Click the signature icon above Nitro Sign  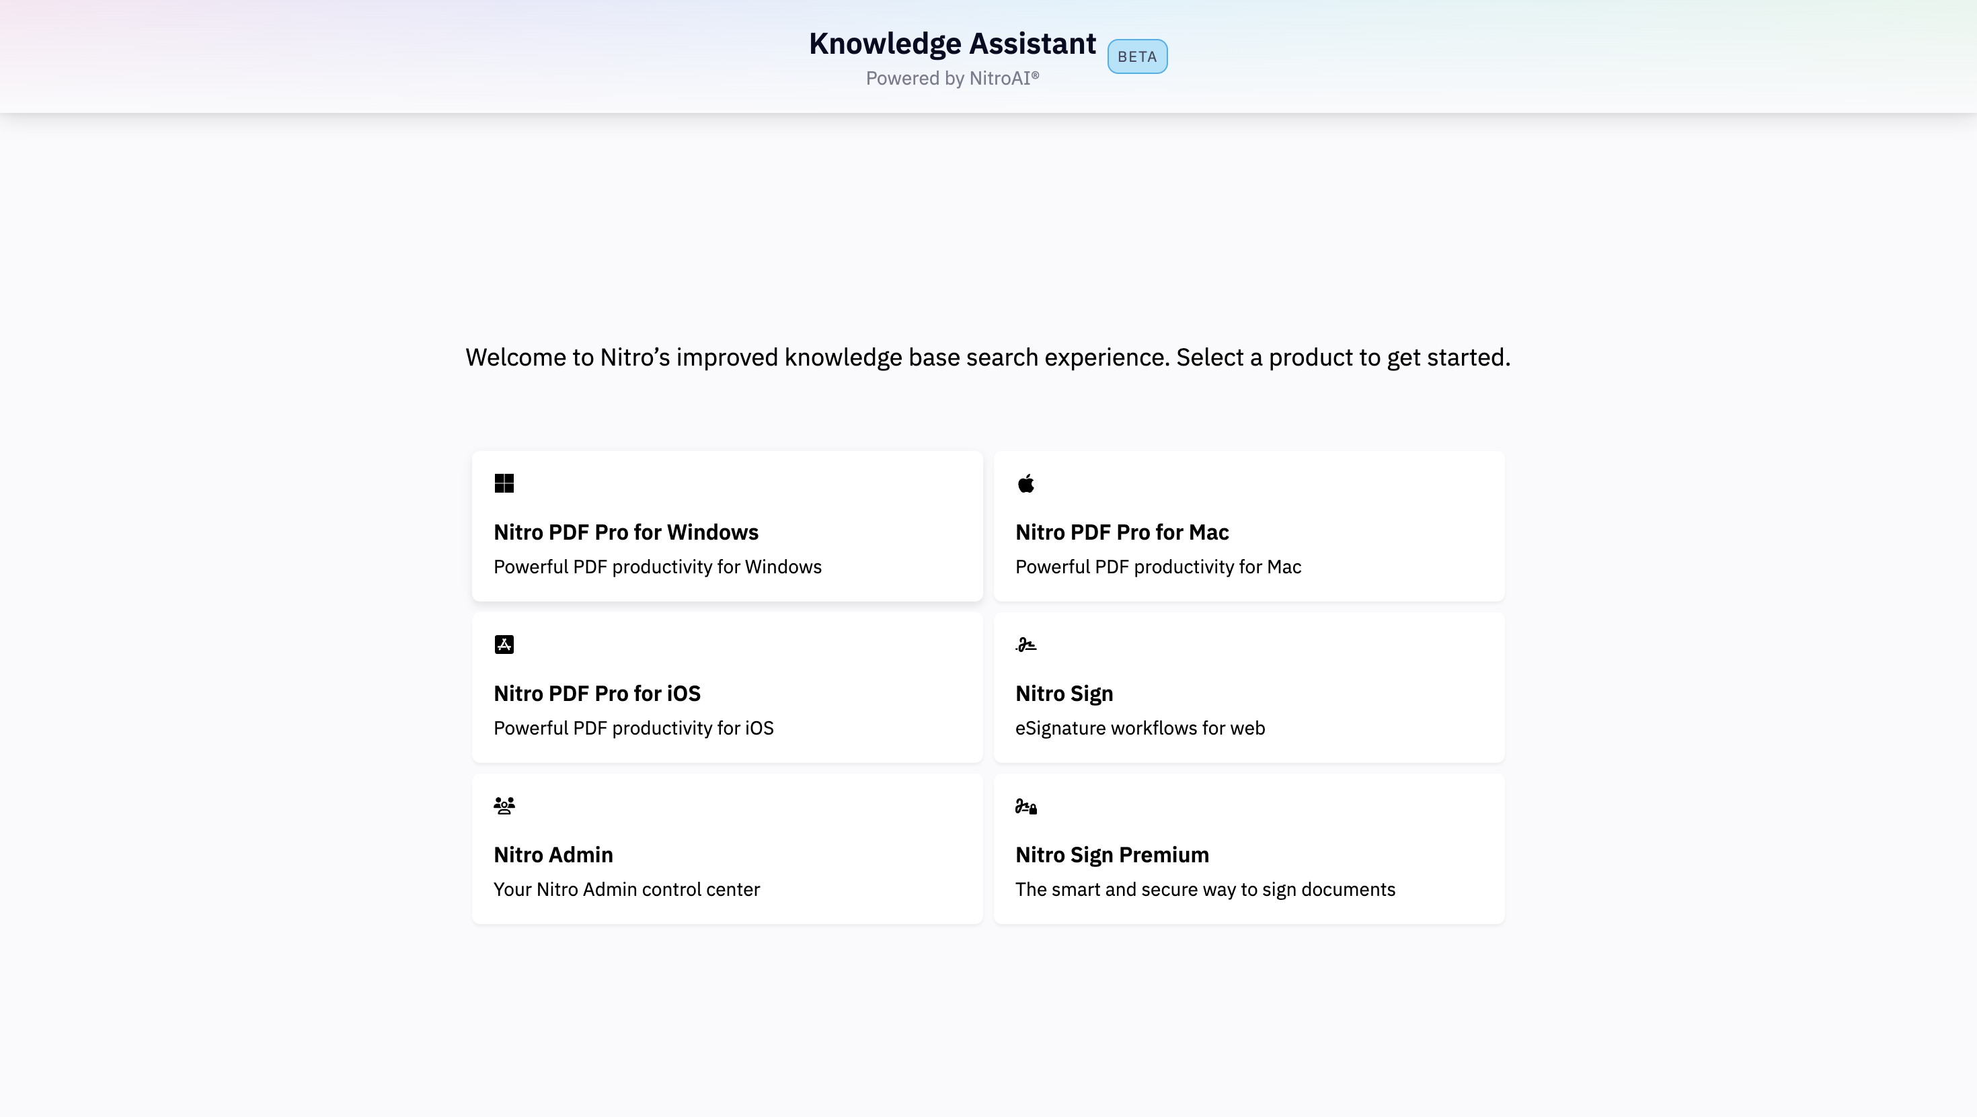[1026, 645]
